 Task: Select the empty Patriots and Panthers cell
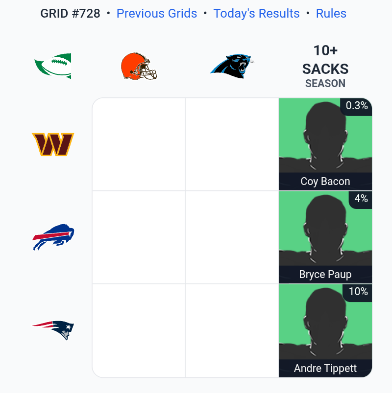[x=232, y=330]
